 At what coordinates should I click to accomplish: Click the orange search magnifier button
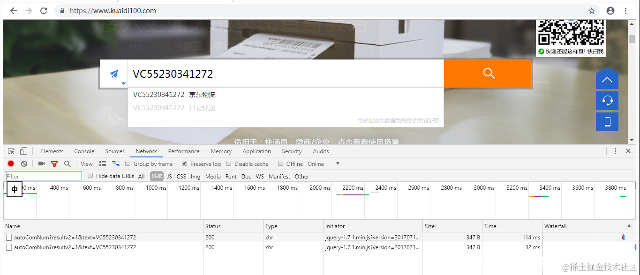point(488,74)
